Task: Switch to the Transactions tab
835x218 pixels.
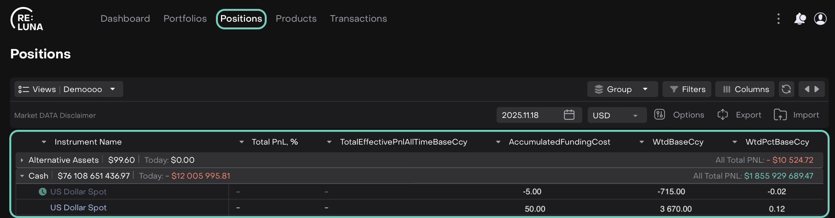Action: pyautogui.click(x=358, y=19)
